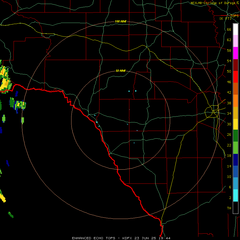
Task: Click the medium blue 18 kft legend swatch
Action: pos(235,171)
